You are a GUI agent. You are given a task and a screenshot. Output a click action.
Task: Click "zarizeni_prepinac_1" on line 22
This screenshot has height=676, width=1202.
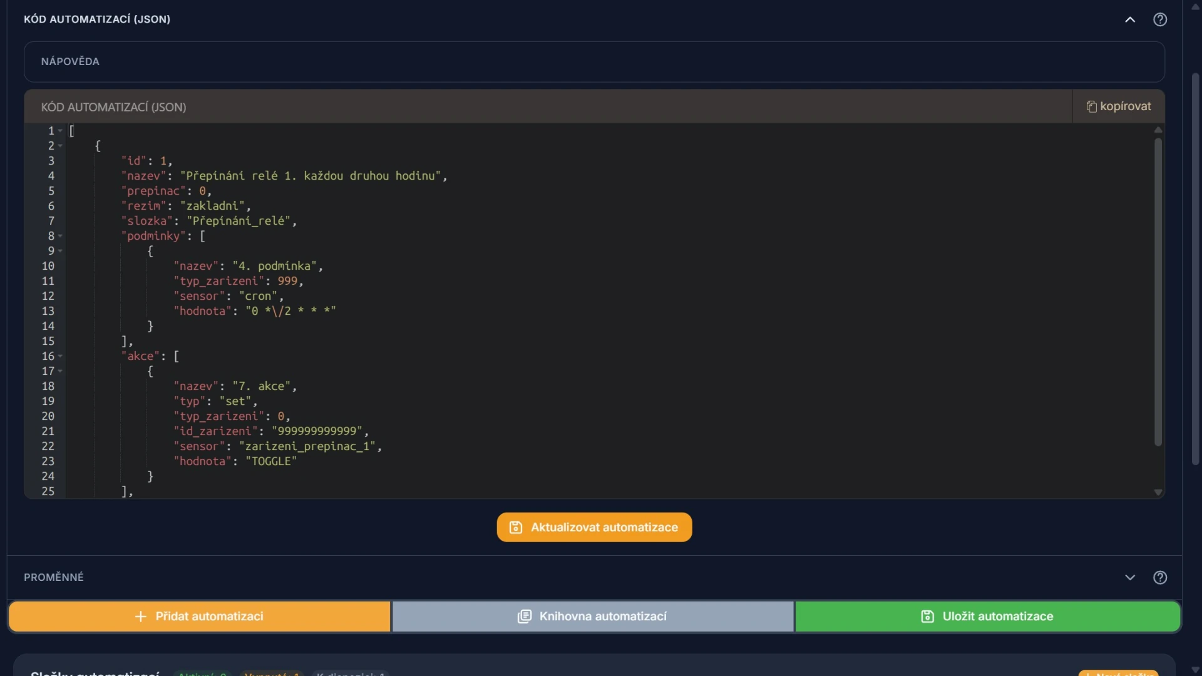coord(307,446)
